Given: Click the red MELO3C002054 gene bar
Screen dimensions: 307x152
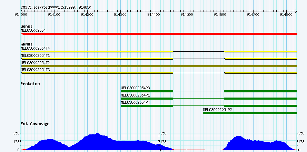Looking at the screenshot, I should click(159, 34).
